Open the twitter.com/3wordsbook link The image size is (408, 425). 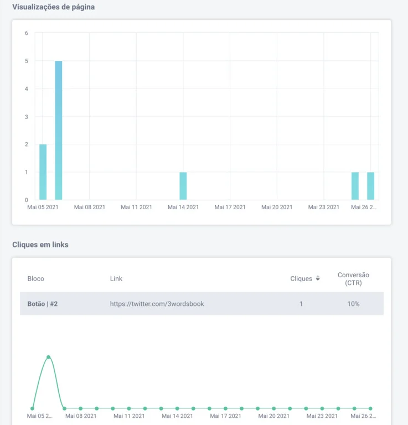point(157,304)
